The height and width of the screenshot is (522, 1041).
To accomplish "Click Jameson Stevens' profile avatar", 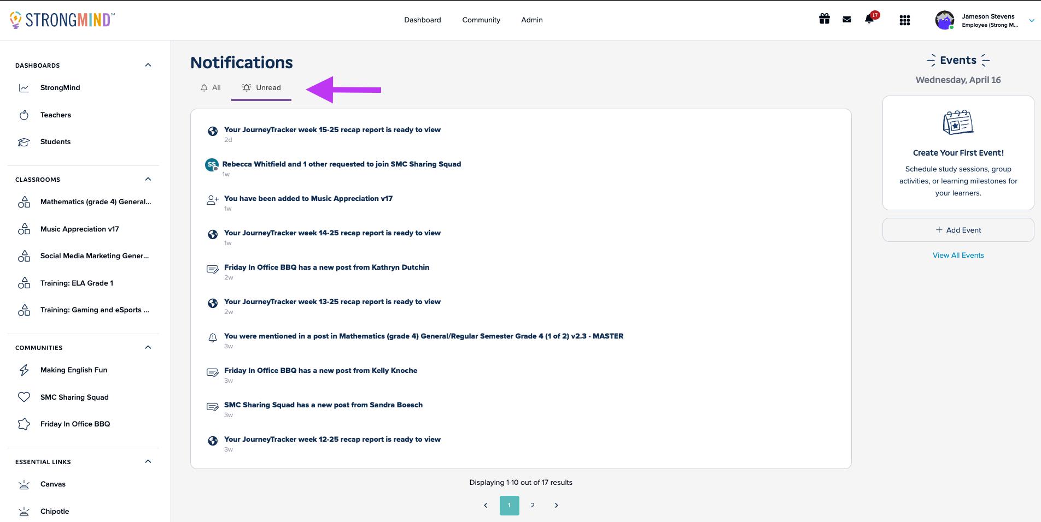I will click(944, 20).
